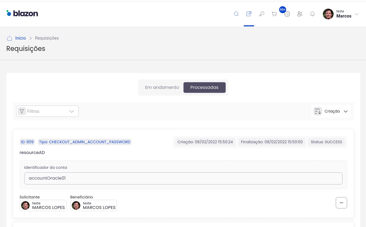
Task: Expand the Filtros dropdown
Action: click(47, 111)
